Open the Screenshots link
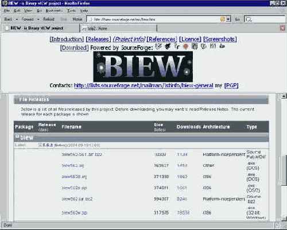 pyautogui.click(x=220, y=39)
